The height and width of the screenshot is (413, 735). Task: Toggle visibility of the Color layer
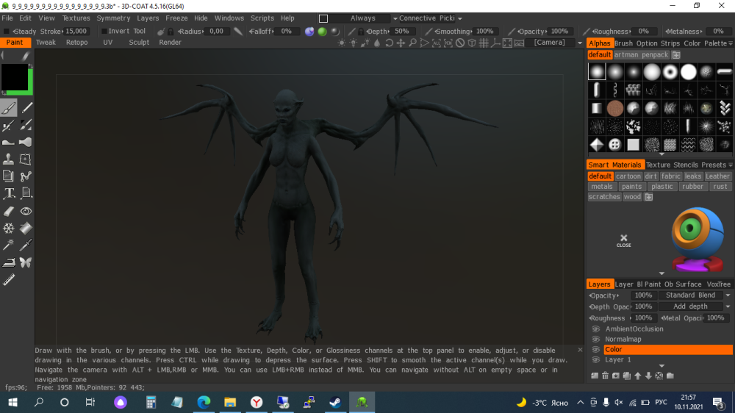pos(596,349)
